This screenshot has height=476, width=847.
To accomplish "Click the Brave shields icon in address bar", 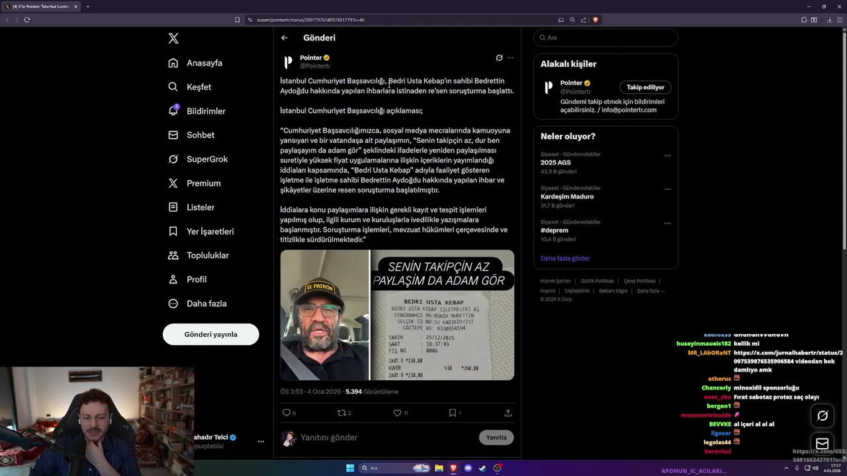I will click(x=596, y=20).
